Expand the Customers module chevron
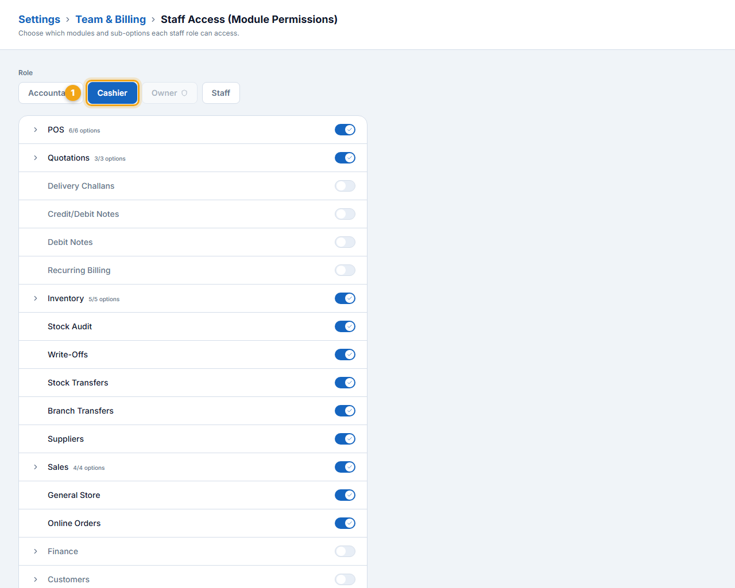Screen dimensions: 735x588 click(x=36, y=579)
